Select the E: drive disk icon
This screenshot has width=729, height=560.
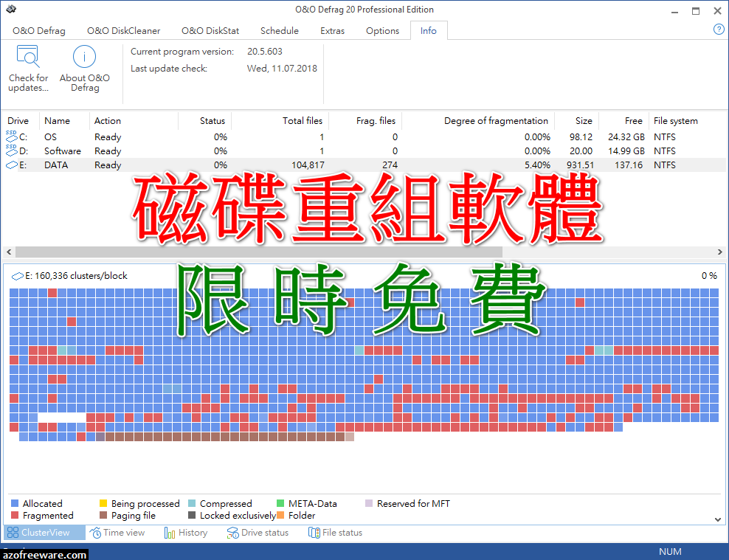pos(12,165)
